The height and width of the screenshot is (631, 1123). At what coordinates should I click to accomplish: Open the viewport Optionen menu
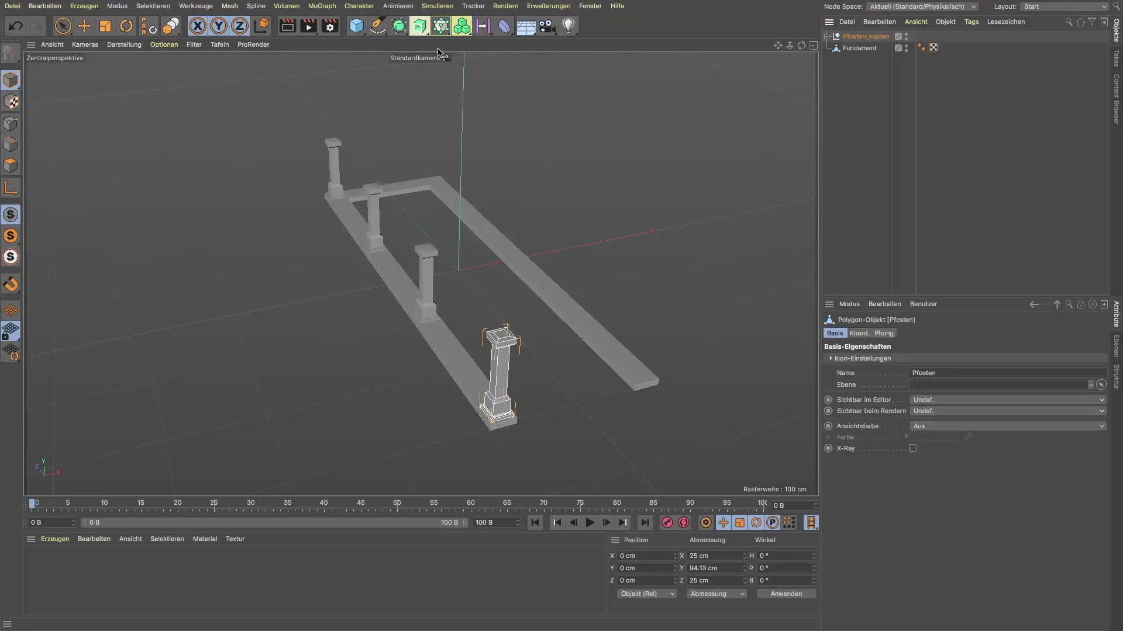(x=164, y=44)
